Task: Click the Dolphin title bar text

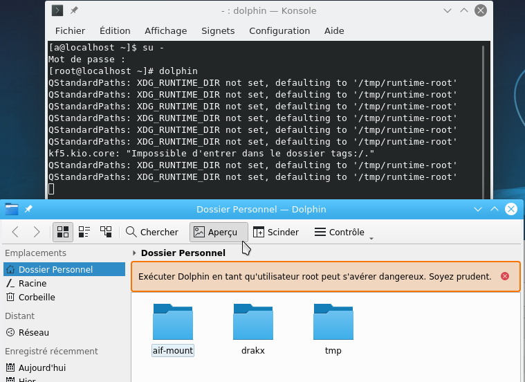Action: (x=261, y=209)
